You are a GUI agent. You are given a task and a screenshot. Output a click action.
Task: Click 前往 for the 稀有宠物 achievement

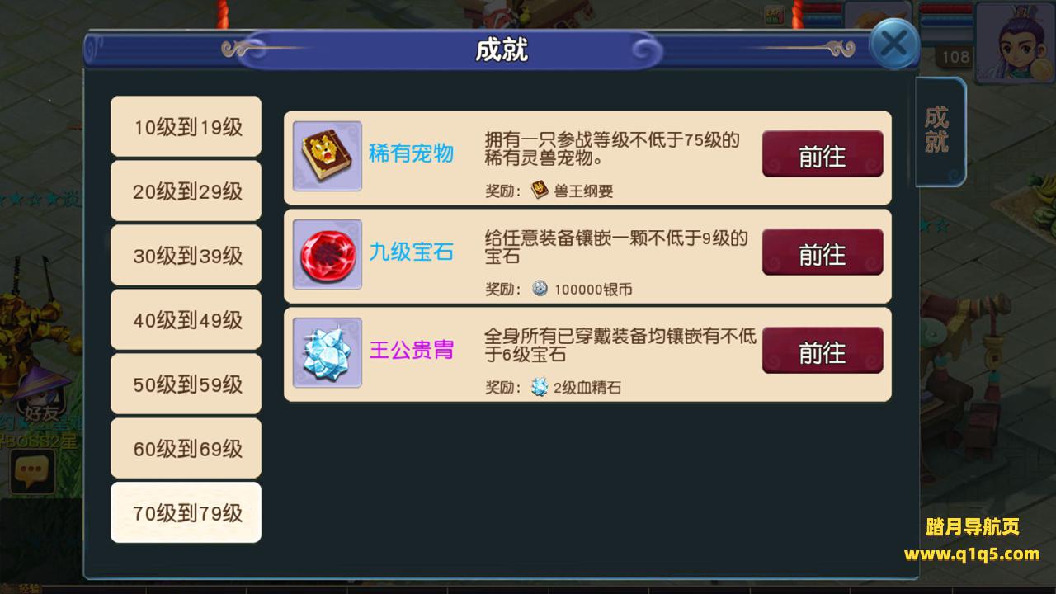823,154
